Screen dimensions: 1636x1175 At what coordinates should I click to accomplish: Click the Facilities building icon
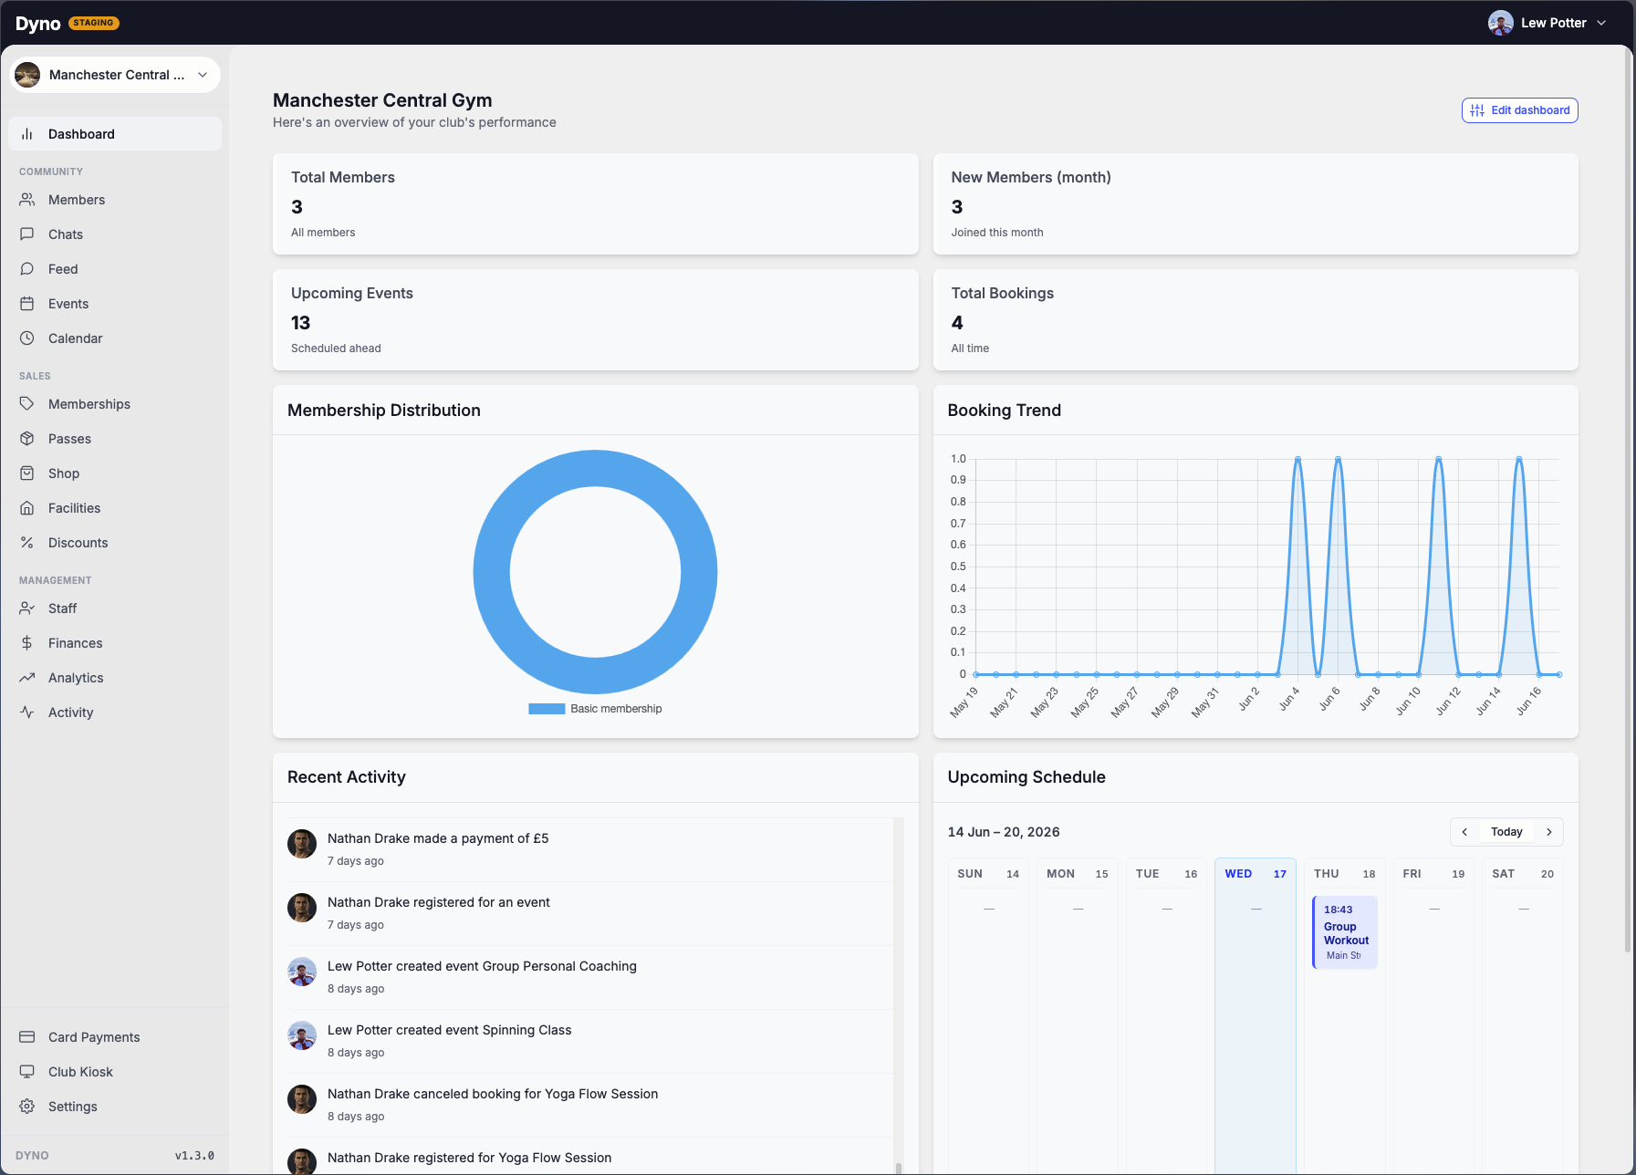[x=27, y=508]
